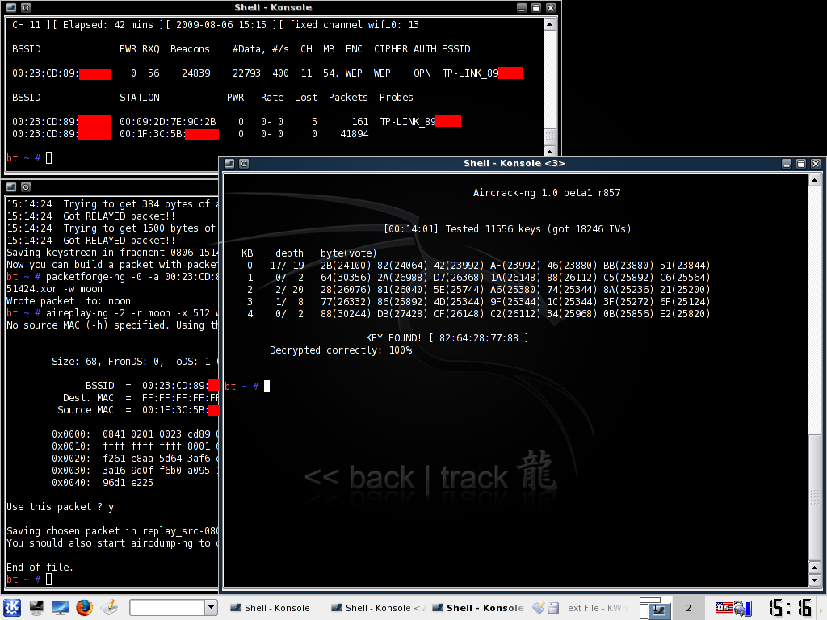
Task: Click the shell prompt cursor in Konsole <3>
Action: click(x=267, y=387)
